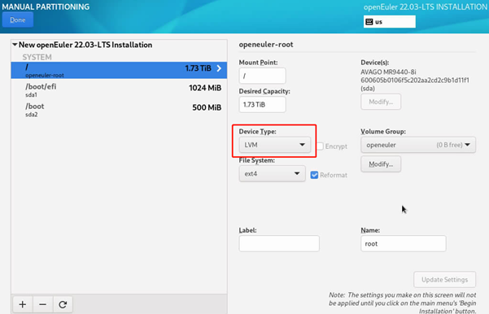This screenshot has width=489, height=314.
Task: Click the Note about Begin Installation text
Action: pyautogui.click(x=402, y=303)
